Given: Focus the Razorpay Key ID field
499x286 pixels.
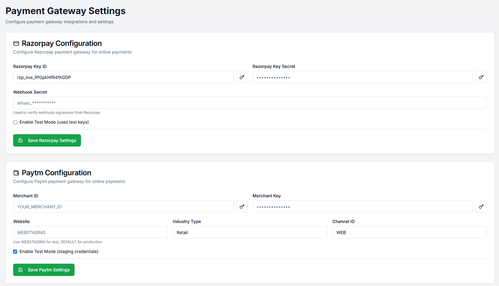Looking at the screenshot, I should click(123, 77).
